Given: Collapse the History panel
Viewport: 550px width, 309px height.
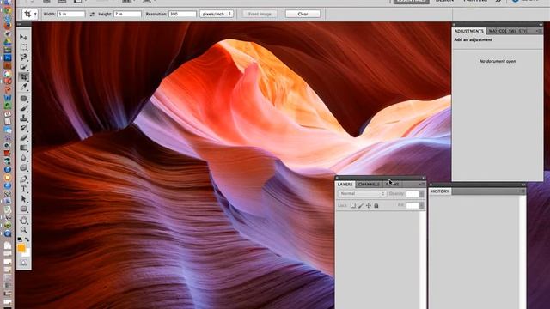Looking at the screenshot, I should [x=523, y=185].
